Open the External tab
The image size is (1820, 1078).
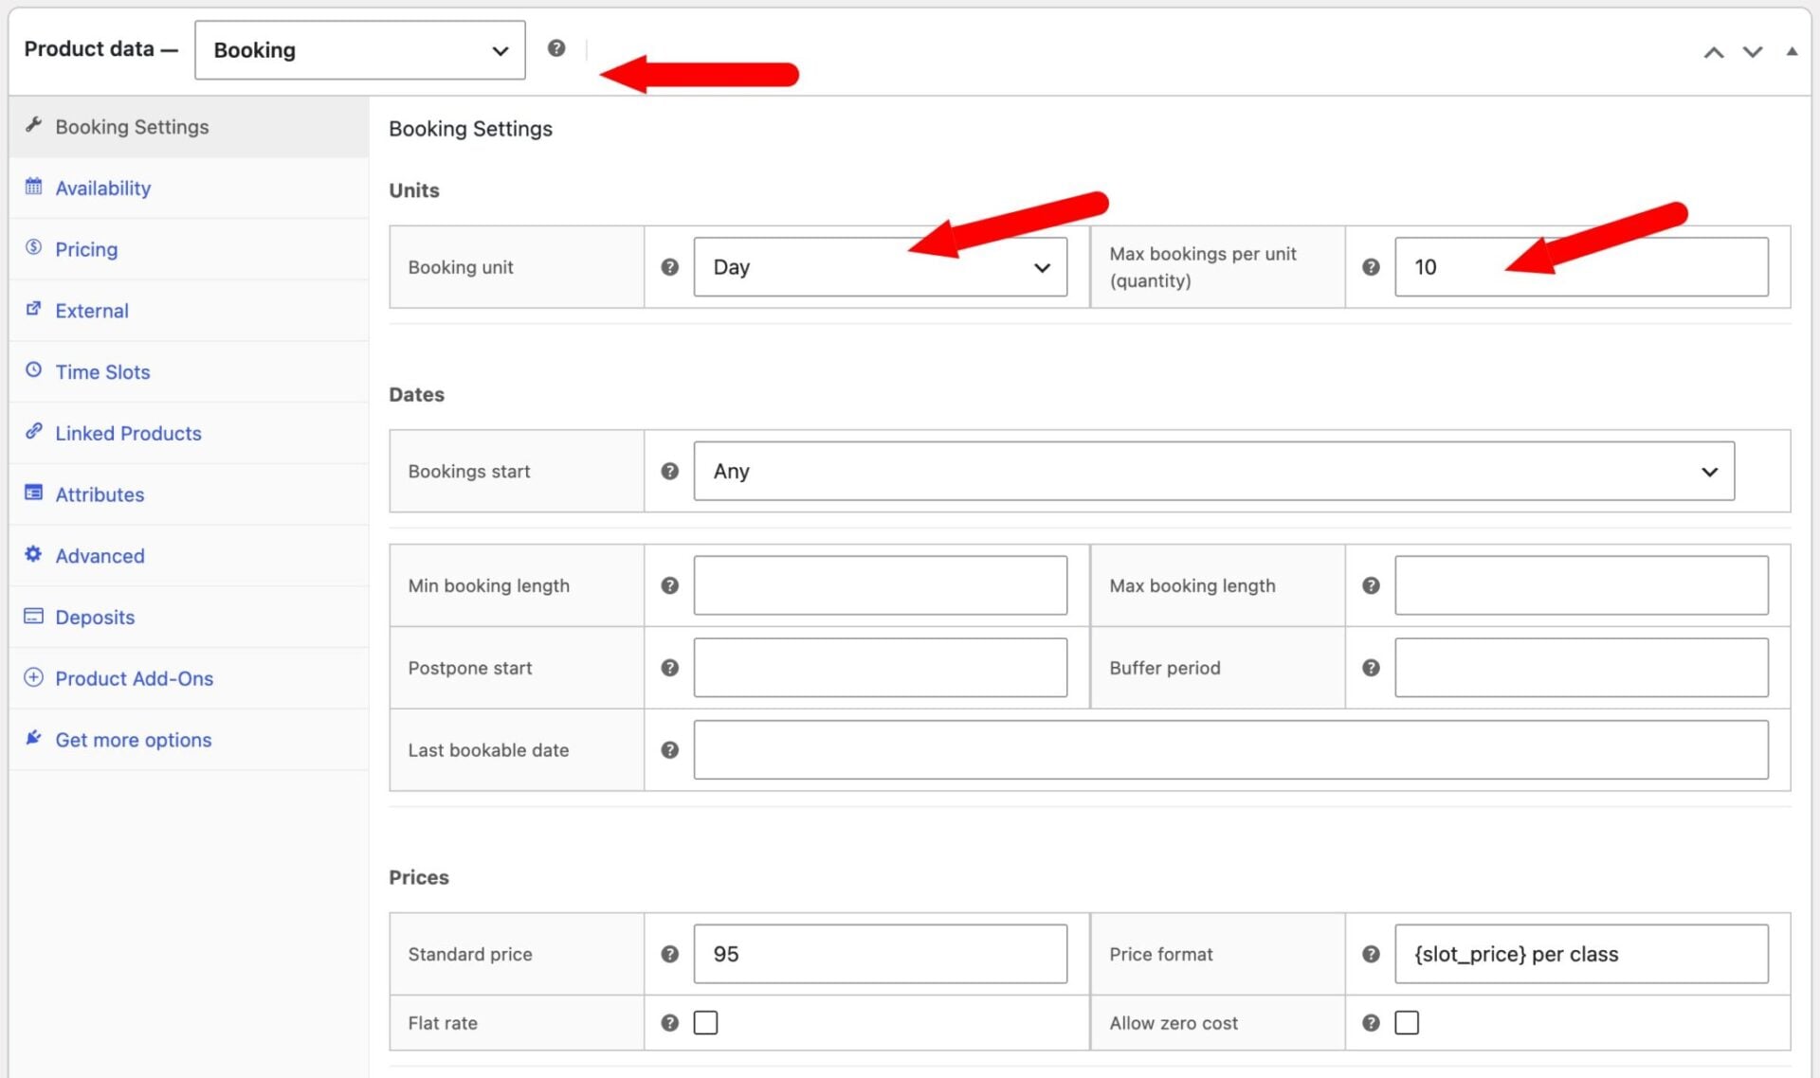click(x=189, y=311)
